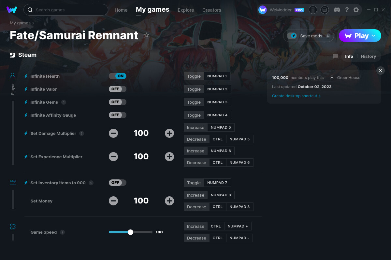Click the WeMod logo icon
391x260 pixels.
(12, 10)
